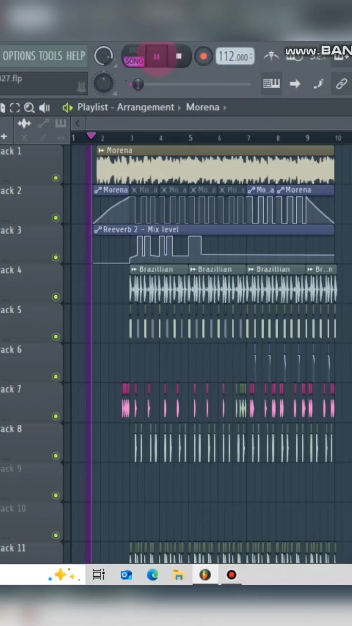Click the red record button
This screenshot has width=352, height=626.
point(203,57)
